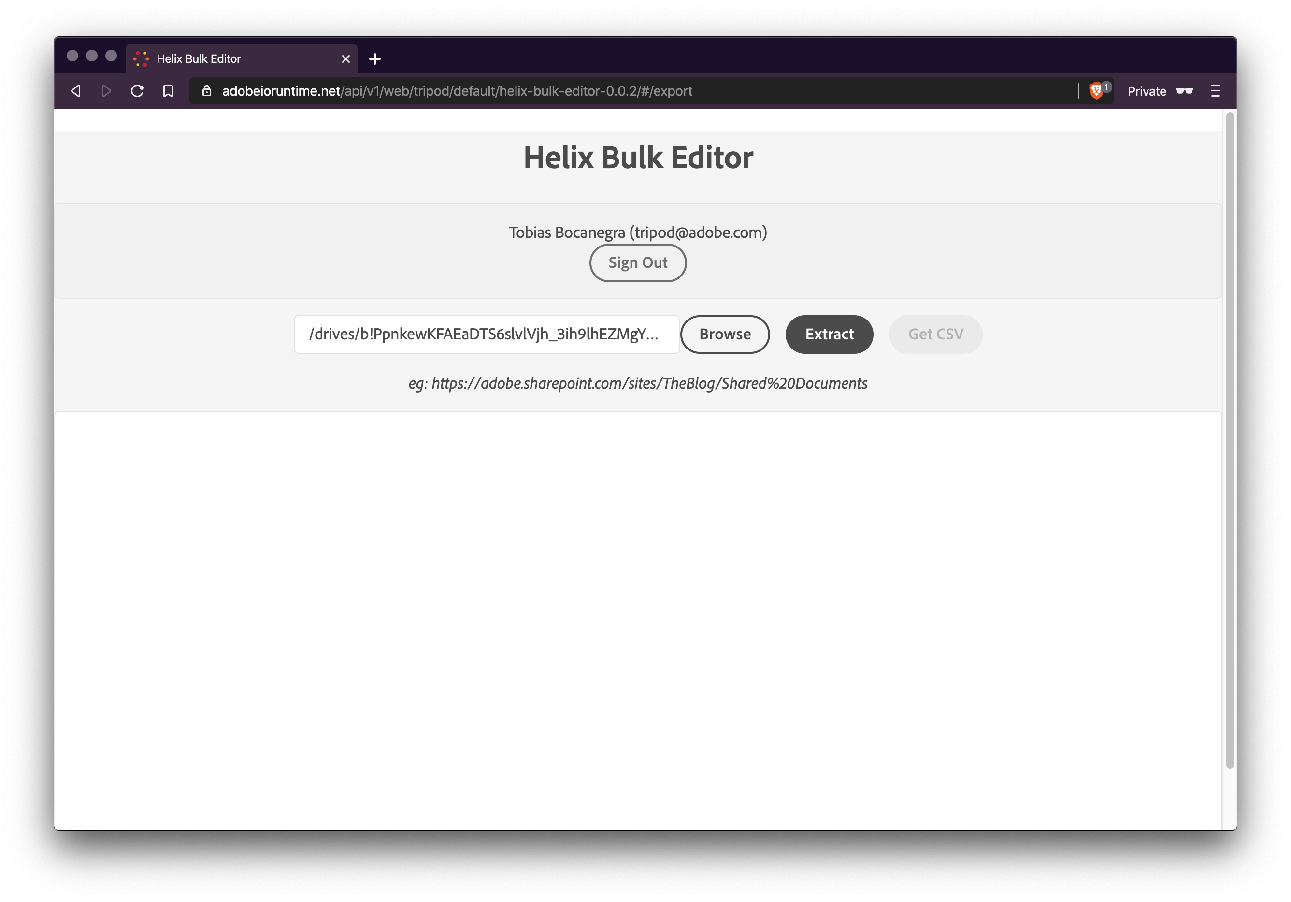Select the drives path input field
Screen dimensions: 1291x902
pos(487,334)
